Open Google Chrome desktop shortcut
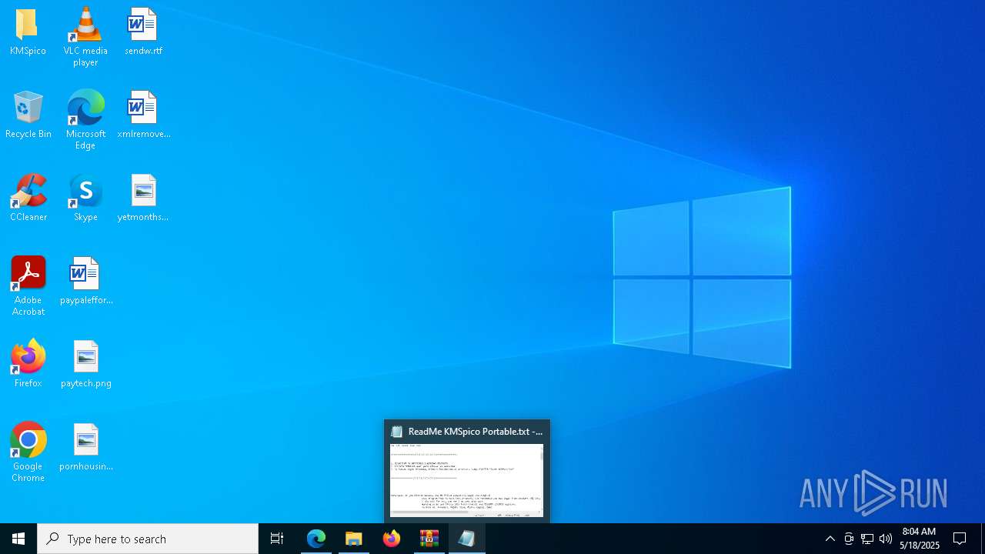 click(28, 452)
